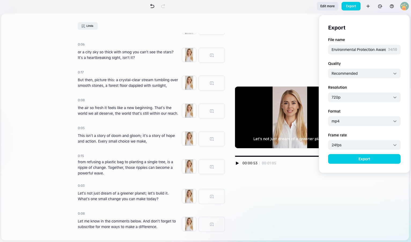
Task: Add media to 'city sky so thick' scene
Action: pyautogui.click(x=212, y=55)
